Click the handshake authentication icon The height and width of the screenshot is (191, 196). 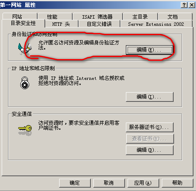(25, 49)
